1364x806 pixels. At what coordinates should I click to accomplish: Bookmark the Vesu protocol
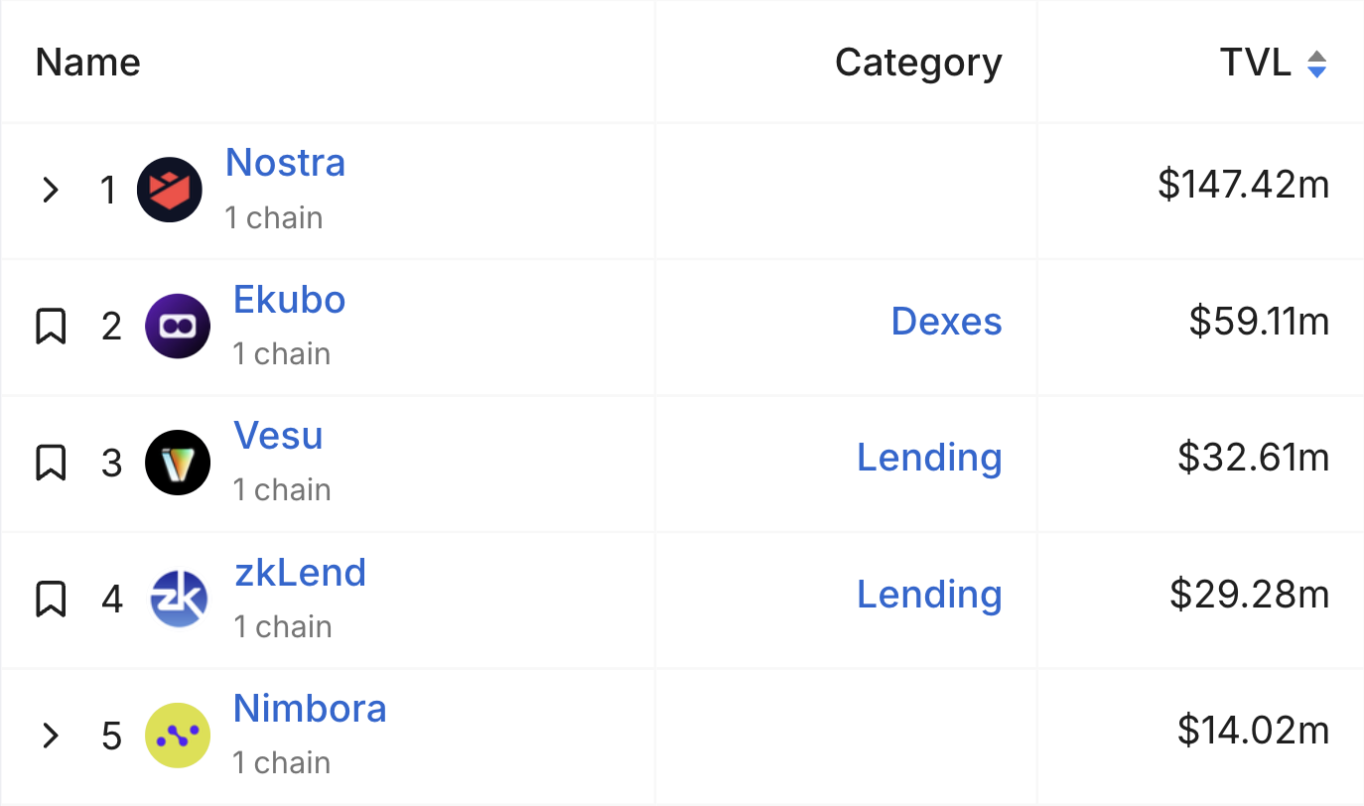click(51, 463)
